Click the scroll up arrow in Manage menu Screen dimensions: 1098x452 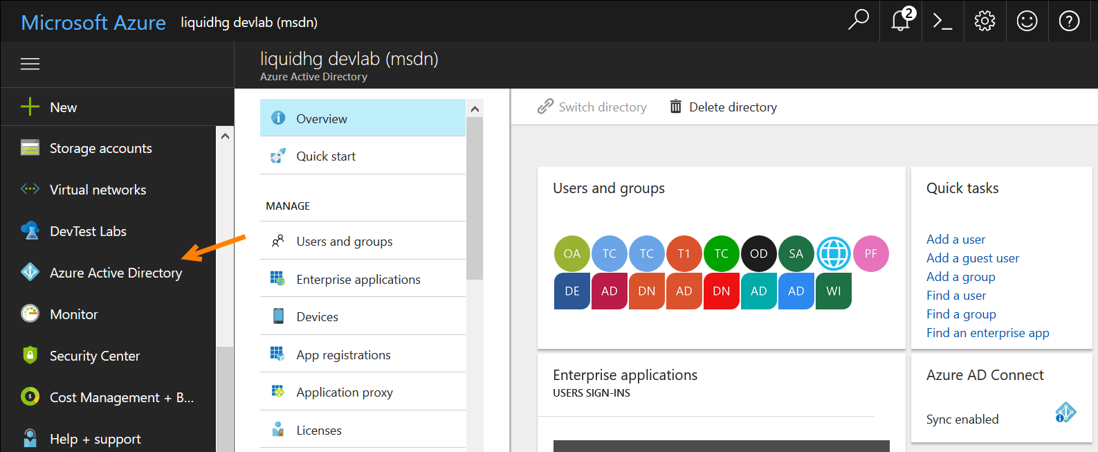point(475,109)
